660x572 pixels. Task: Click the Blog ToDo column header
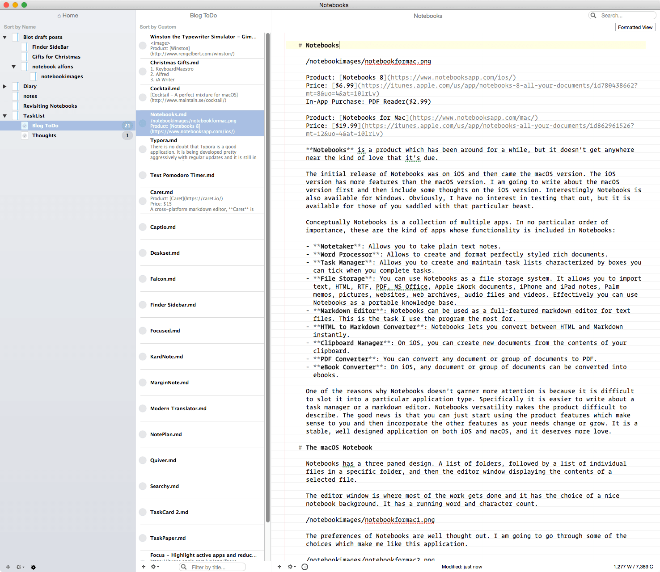203,16
